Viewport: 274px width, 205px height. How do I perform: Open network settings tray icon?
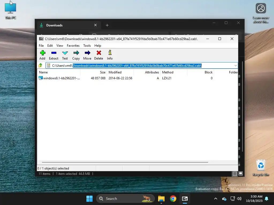(x=233, y=199)
